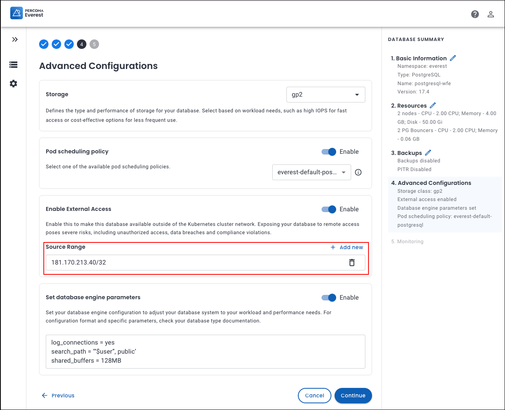Toggle Set database engine parameters switch
The width and height of the screenshot is (505, 410).
click(x=329, y=298)
